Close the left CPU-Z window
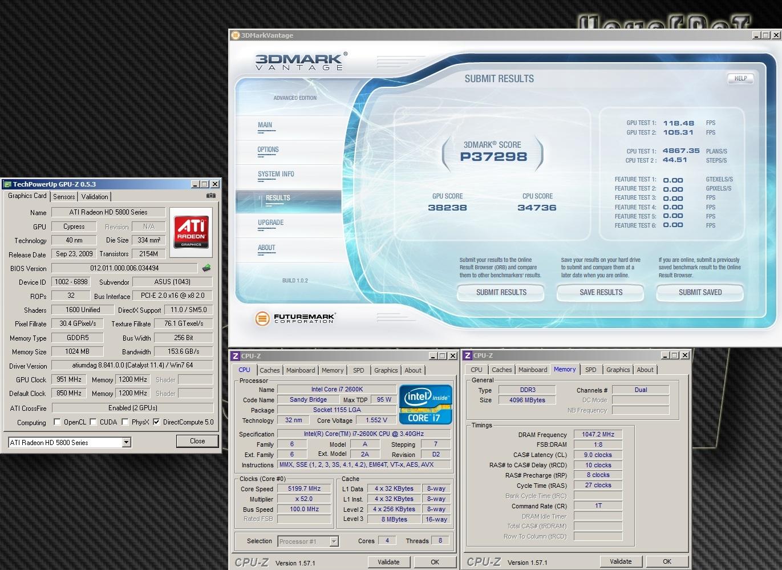 coord(452,355)
